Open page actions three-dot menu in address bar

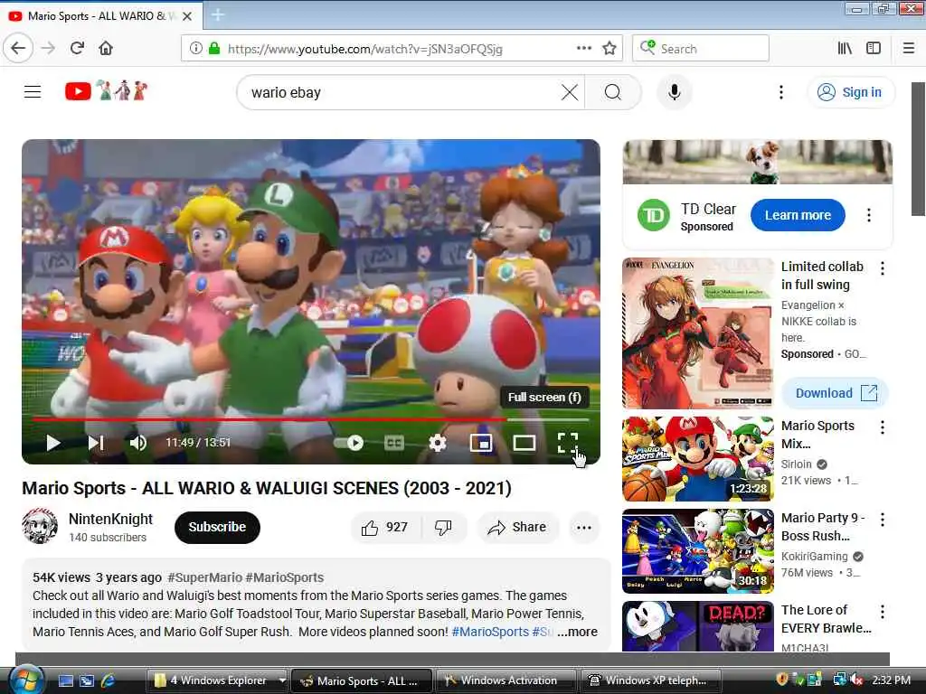[x=583, y=49]
